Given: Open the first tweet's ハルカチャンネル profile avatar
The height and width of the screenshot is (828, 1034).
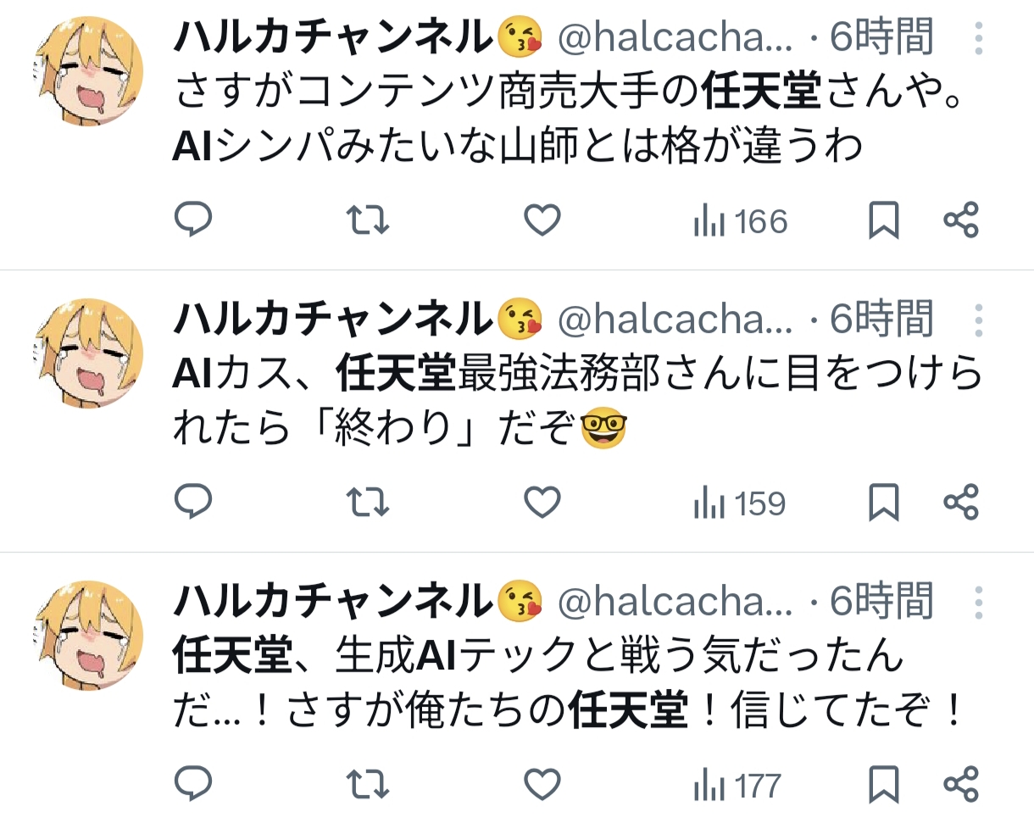Looking at the screenshot, I should [88, 70].
